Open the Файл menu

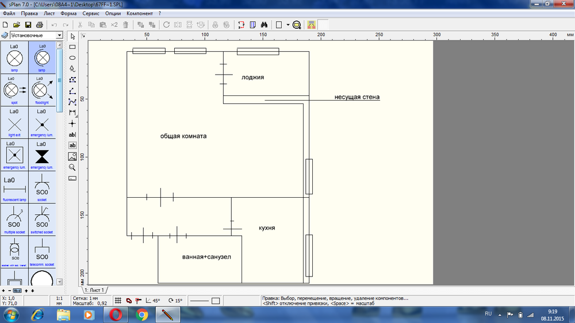point(9,13)
